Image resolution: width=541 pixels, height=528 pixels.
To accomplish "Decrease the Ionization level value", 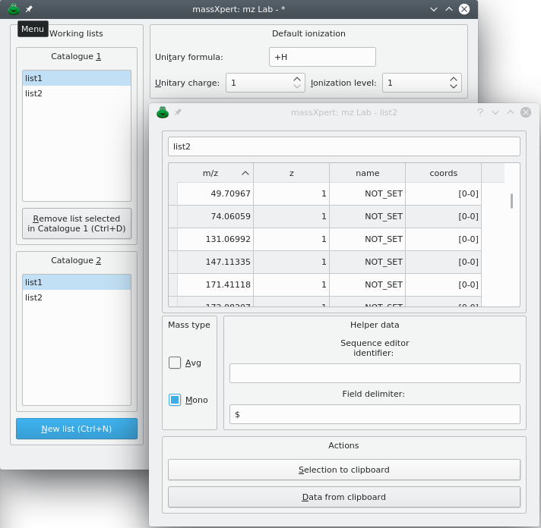I will coord(454,86).
